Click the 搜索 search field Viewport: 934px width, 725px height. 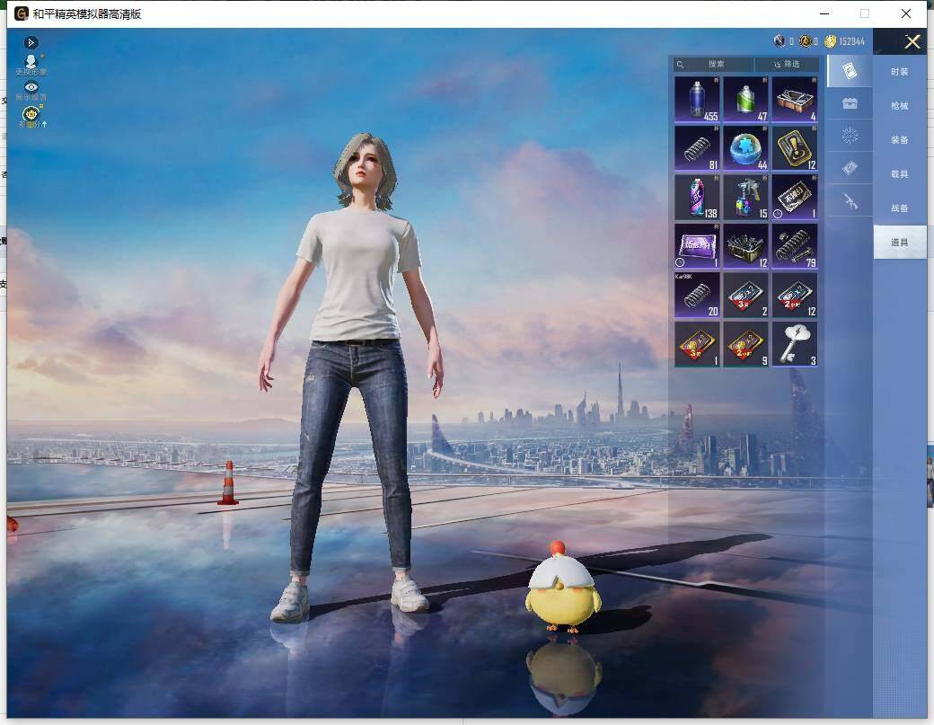pos(713,65)
